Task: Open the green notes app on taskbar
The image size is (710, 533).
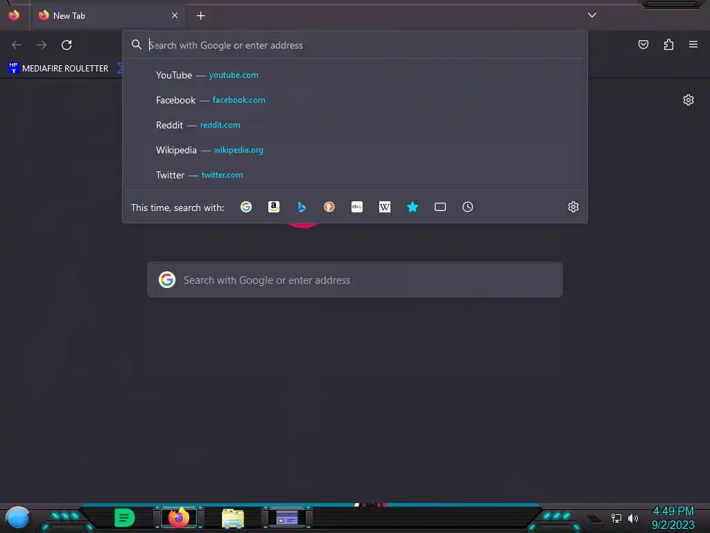Action: (125, 518)
